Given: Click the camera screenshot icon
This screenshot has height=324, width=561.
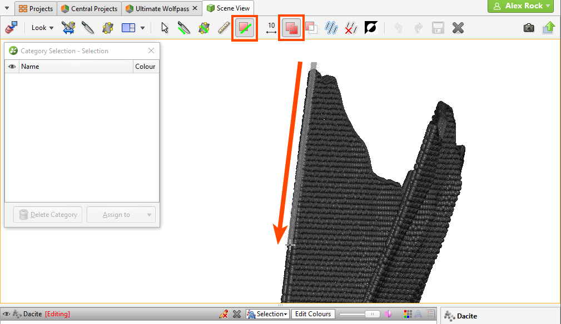Looking at the screenshot, I should [x=529, y=28].
